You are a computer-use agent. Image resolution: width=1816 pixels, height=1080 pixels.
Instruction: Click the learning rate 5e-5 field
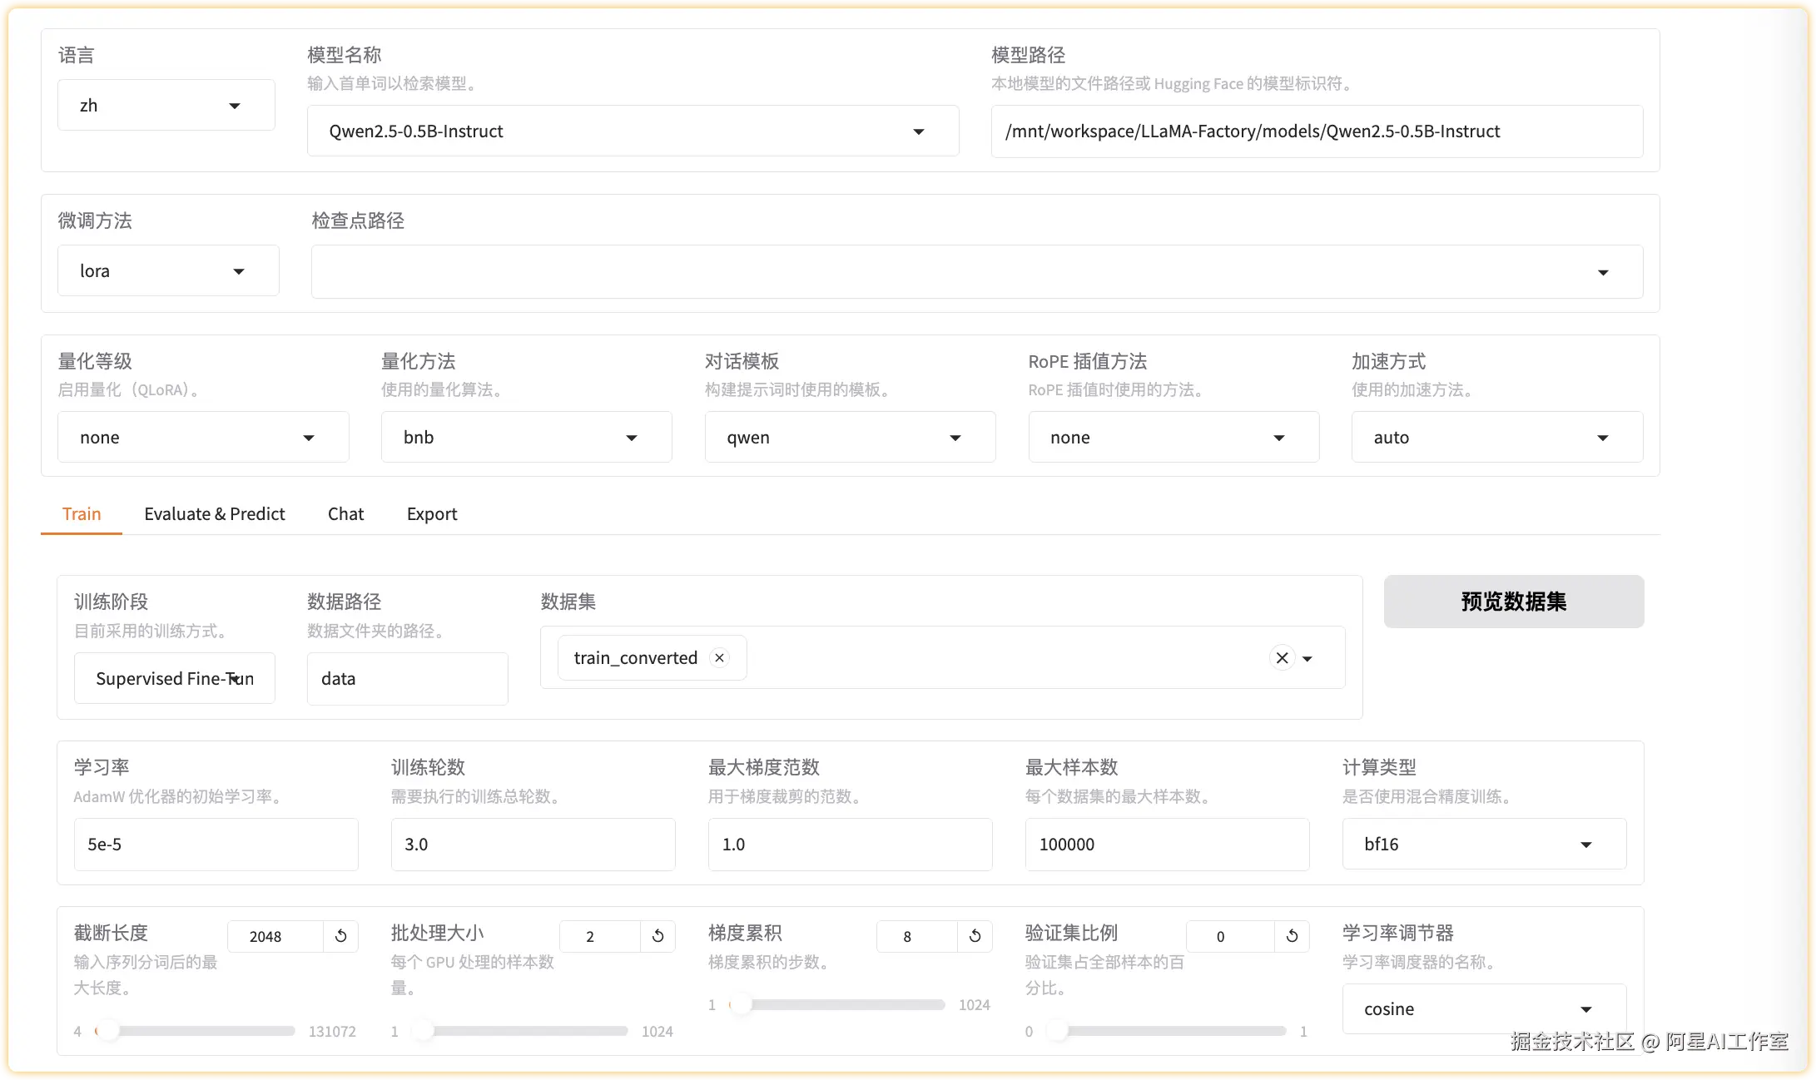(x=216, y=845)
